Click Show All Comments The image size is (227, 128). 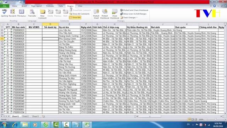[79, 14]
